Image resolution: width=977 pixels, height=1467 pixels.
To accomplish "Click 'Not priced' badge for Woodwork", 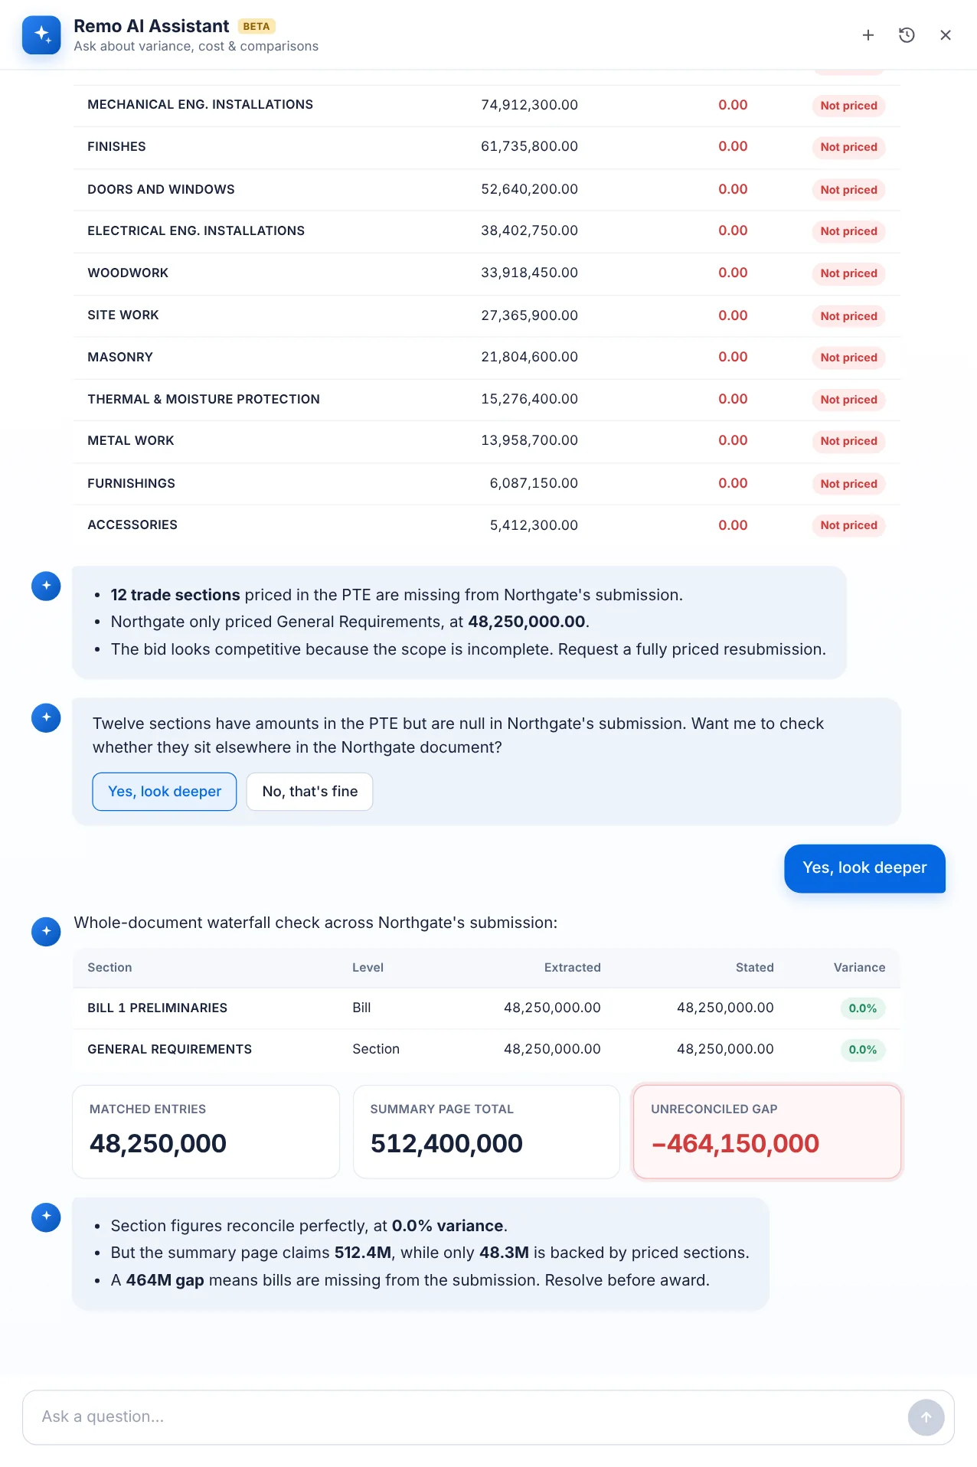I will point(848,273).
